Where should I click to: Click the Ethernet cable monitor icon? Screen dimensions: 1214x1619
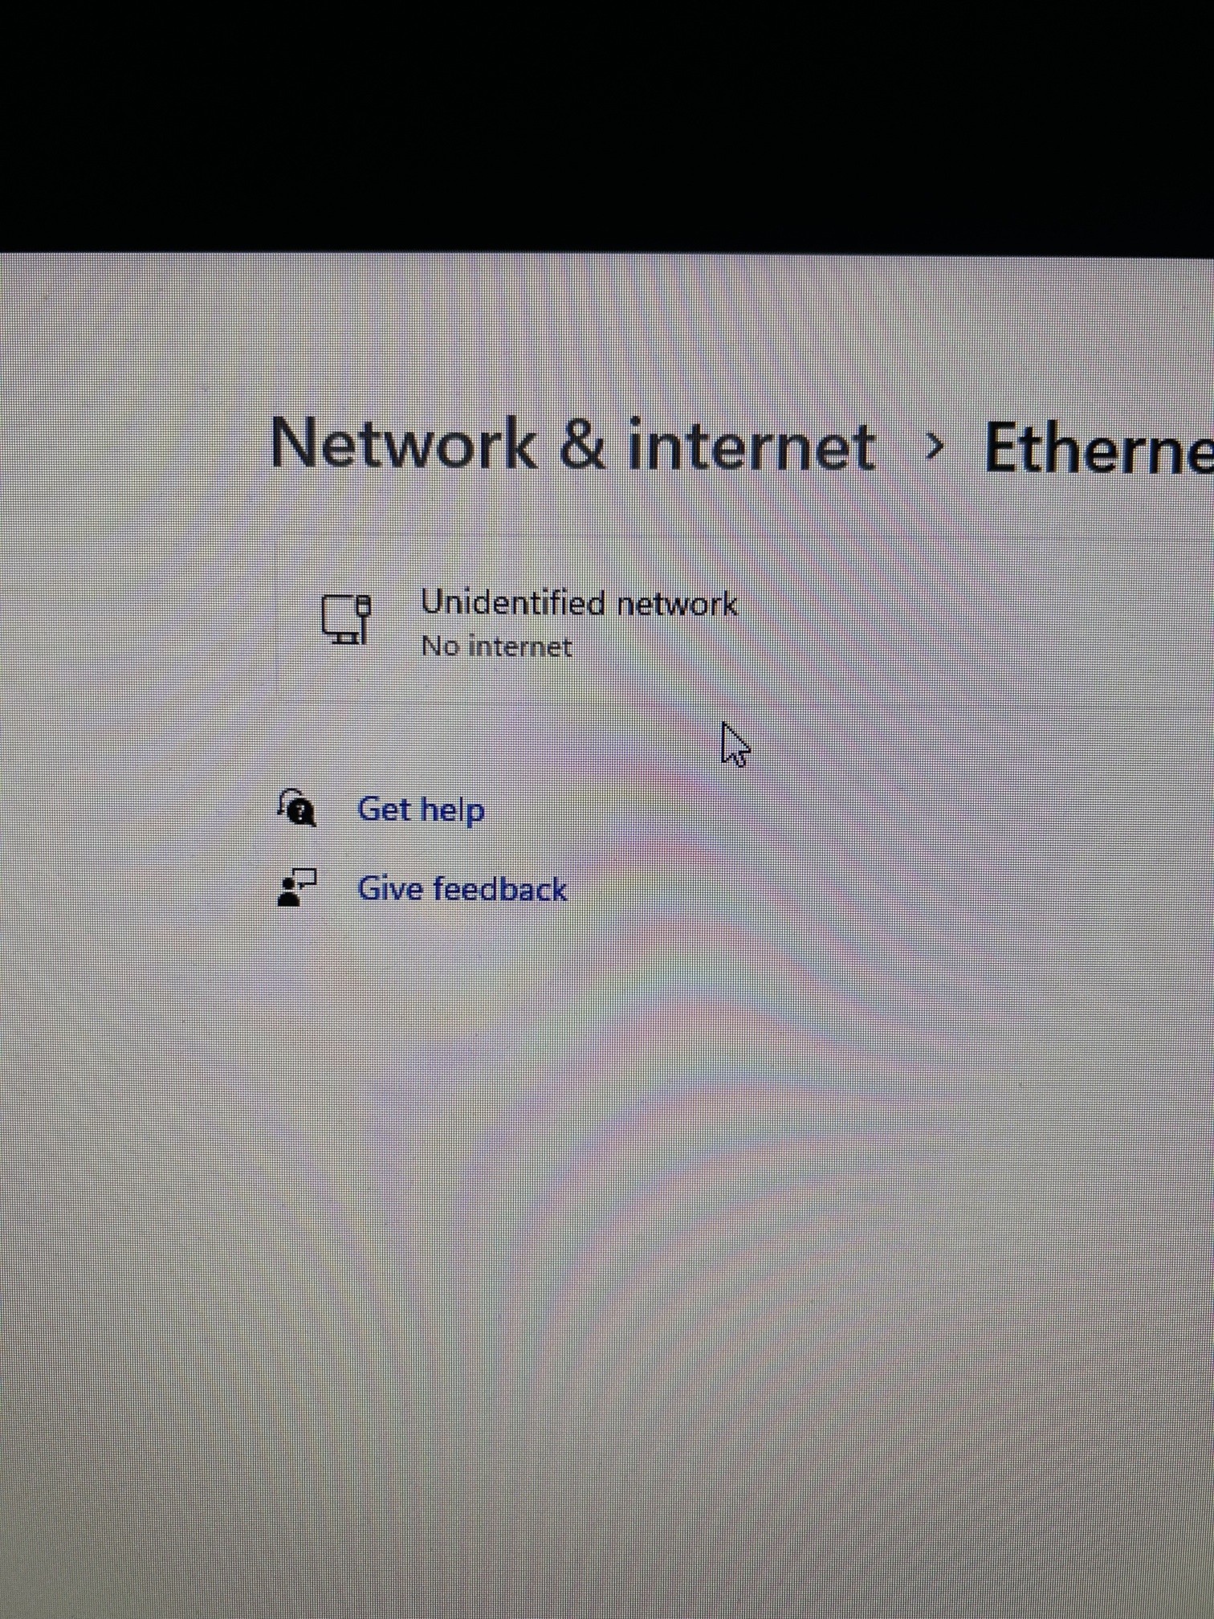347,619
